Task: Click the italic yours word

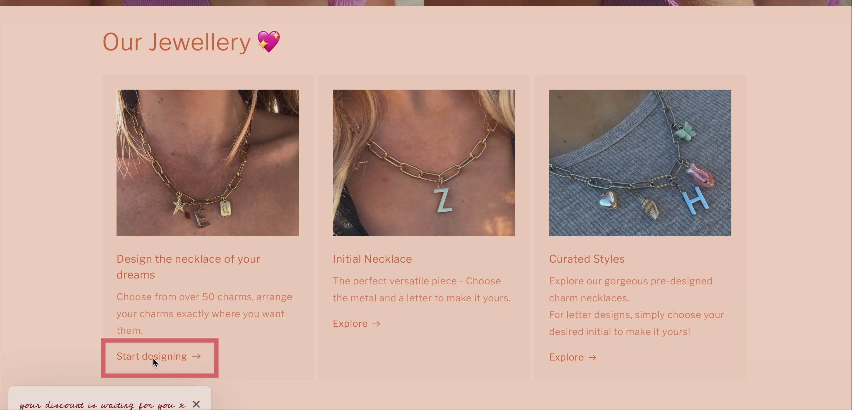Action: pos(674,332)
